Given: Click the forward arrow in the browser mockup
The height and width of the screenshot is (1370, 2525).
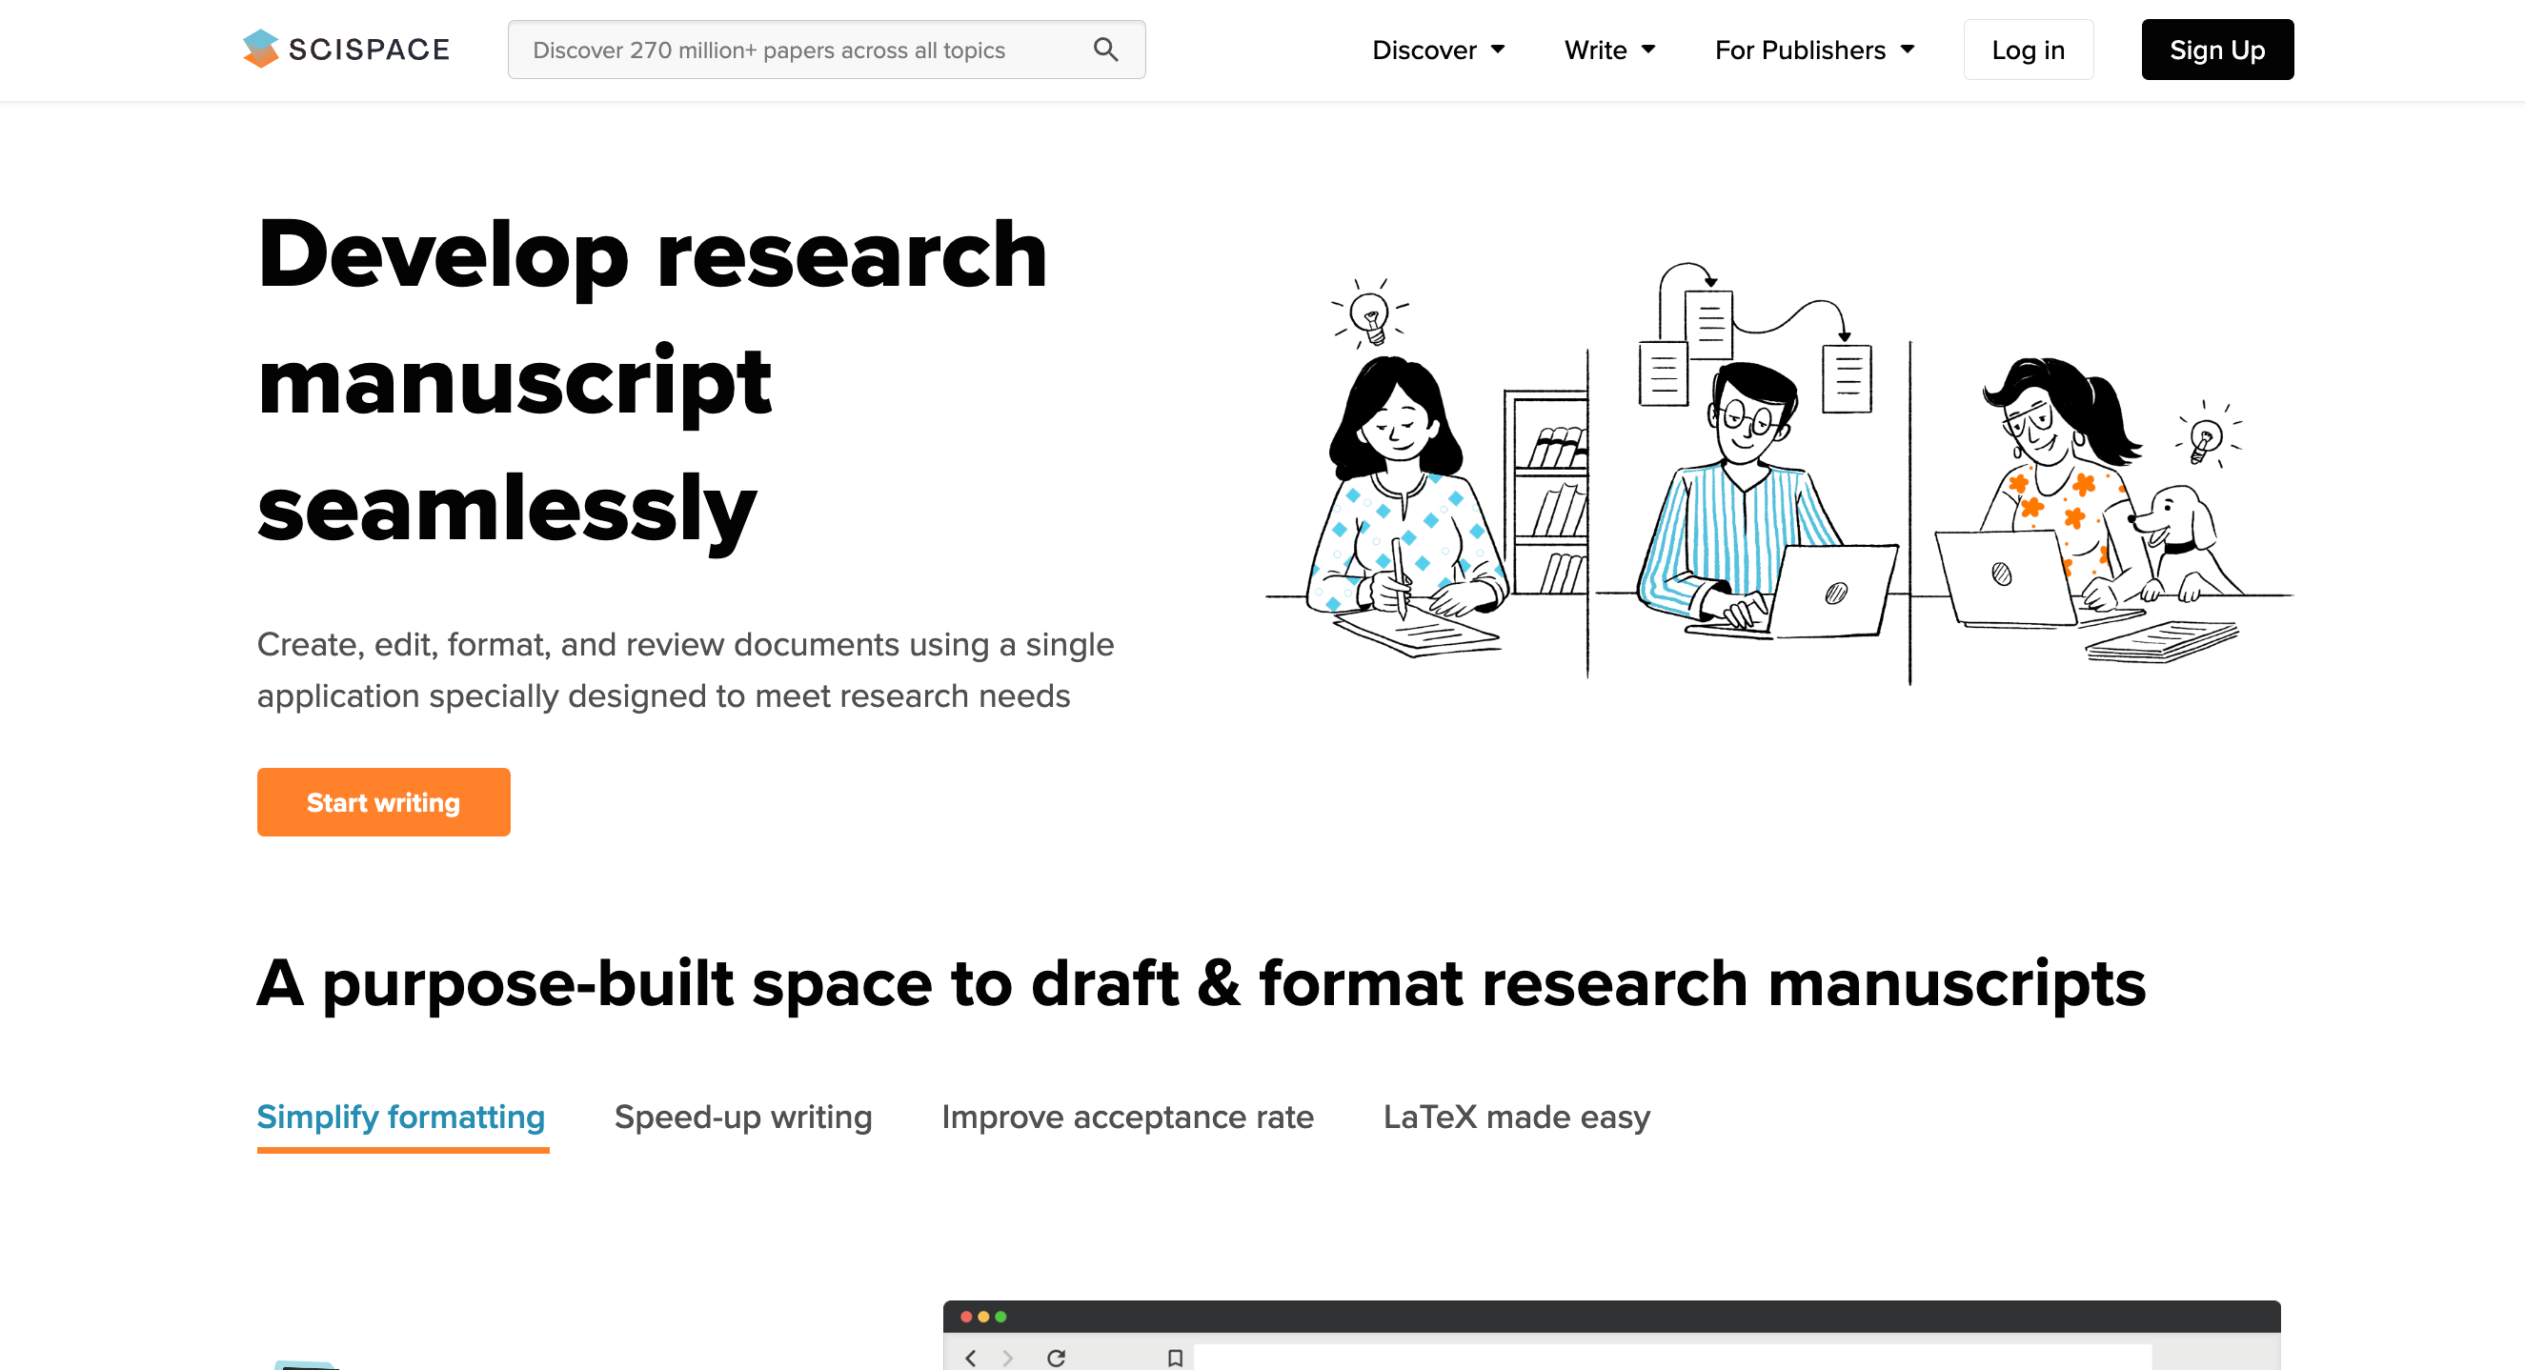Looking at the screenshot, I should 1008,1358.
